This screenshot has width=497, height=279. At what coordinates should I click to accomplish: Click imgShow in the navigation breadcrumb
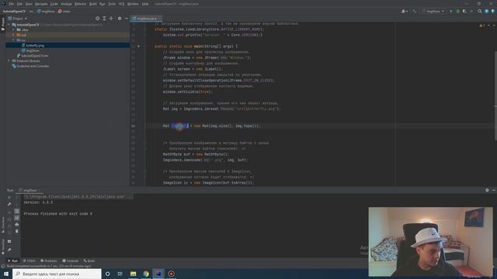tap(47, 11)
